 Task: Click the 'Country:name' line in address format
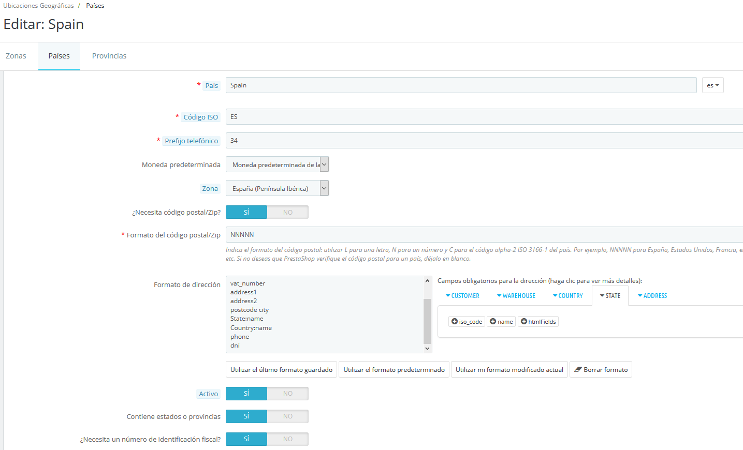251,328
